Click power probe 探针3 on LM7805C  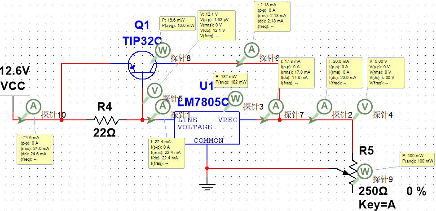pyautogui.click(x=236, y=98)
